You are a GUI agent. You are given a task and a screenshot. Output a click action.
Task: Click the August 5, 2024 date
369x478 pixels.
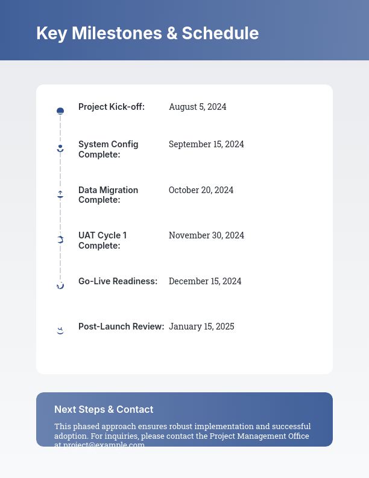[198, 107]
